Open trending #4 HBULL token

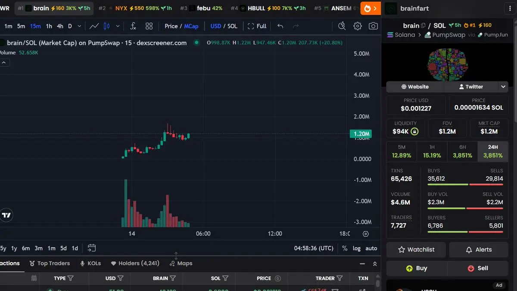tap(268, 8)
